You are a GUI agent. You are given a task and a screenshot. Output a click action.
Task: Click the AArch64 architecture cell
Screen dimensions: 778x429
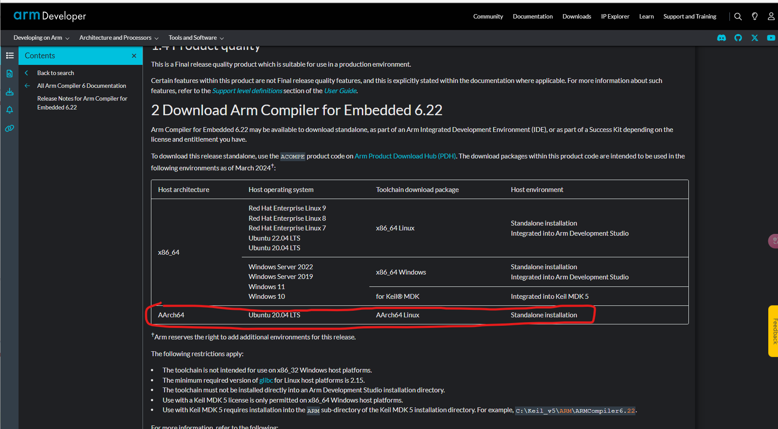pyautogui.click(x=171, y=315)
